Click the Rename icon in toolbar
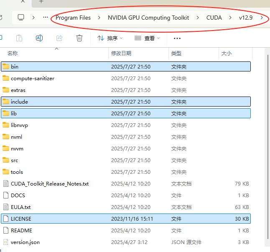 click(x=39, y=38)
